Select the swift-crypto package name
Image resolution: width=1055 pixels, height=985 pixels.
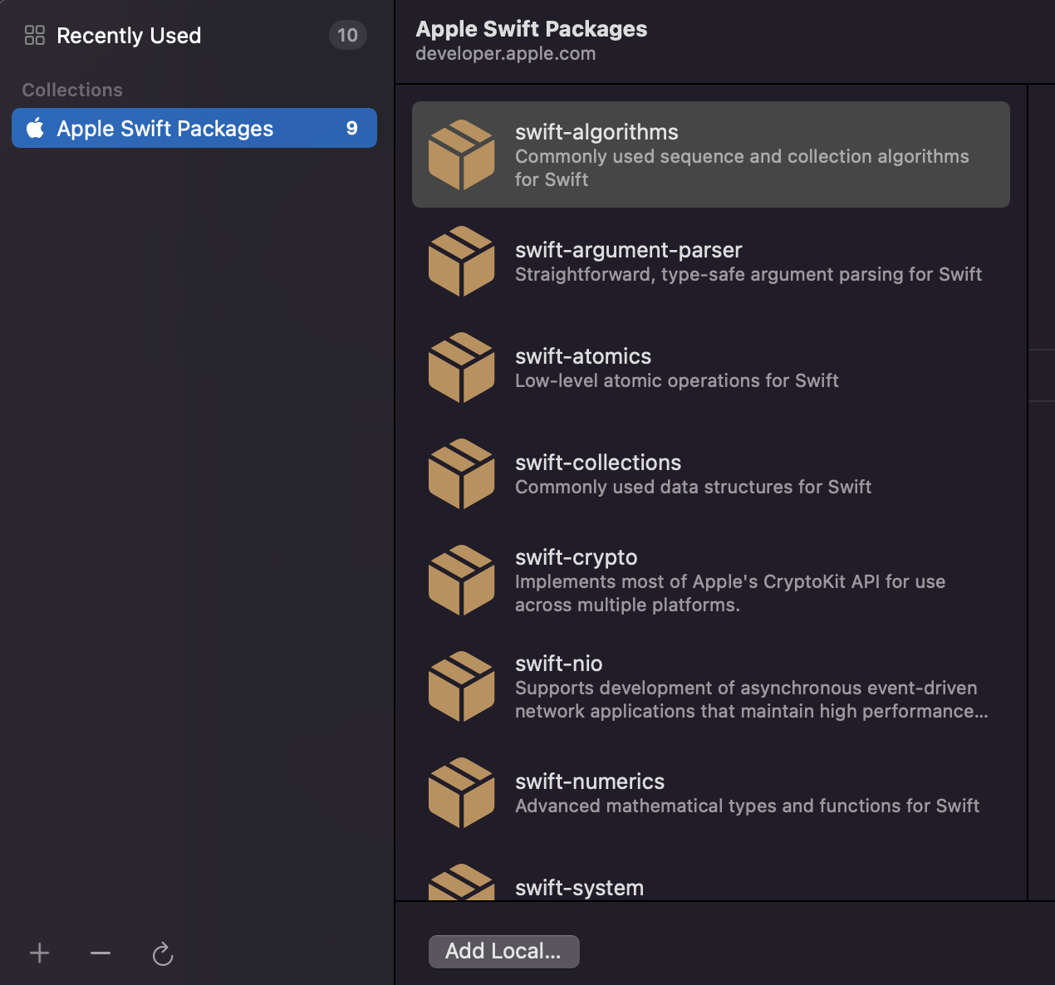point(576,557)
